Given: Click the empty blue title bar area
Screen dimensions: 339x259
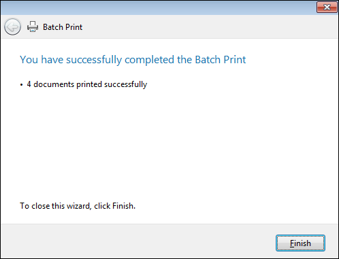Looking at the screenshot, I should [x=159, y=7].
